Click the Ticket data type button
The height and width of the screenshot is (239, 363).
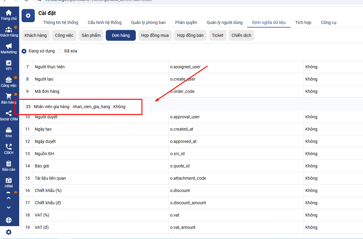217,35
